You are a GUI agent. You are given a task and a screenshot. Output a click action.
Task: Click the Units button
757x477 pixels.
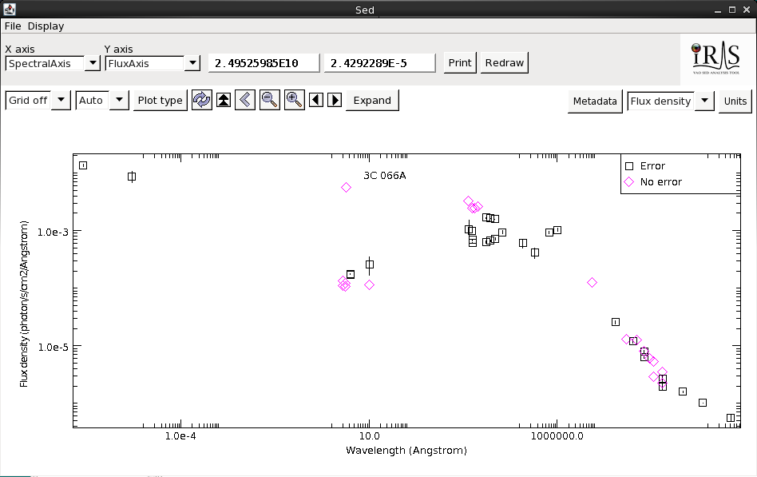[735, 101]
